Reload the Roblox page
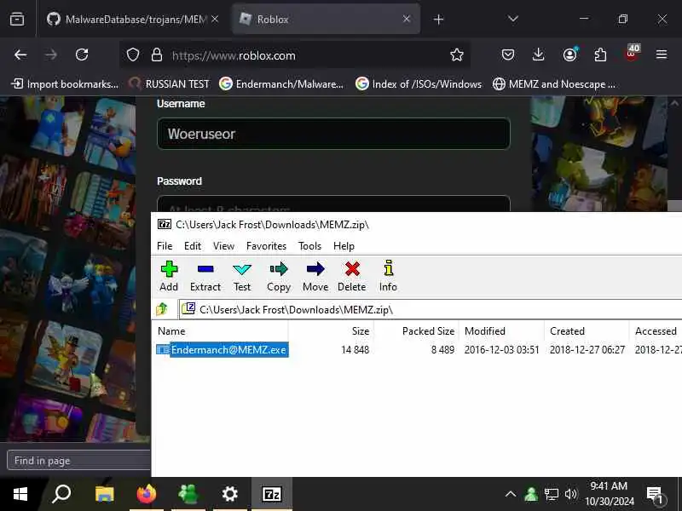 (82, 55)
